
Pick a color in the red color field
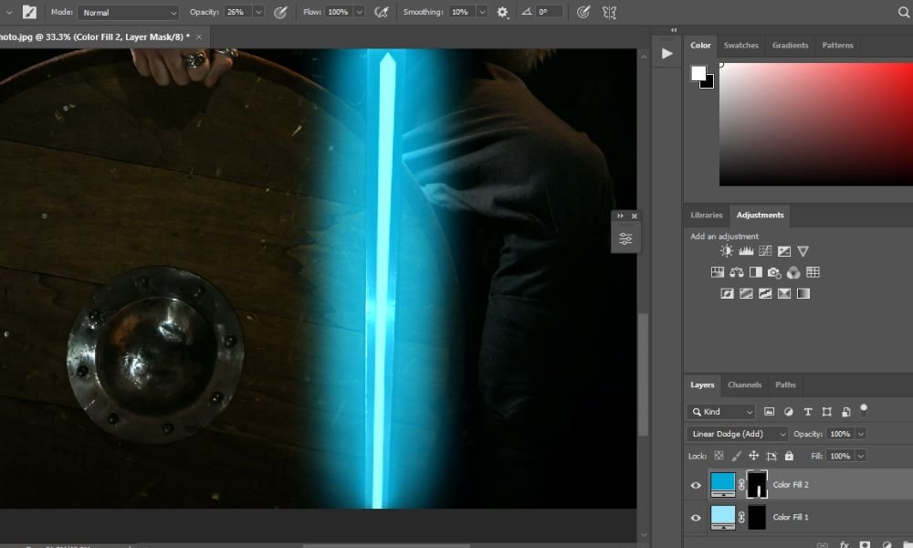coord(815,124)
